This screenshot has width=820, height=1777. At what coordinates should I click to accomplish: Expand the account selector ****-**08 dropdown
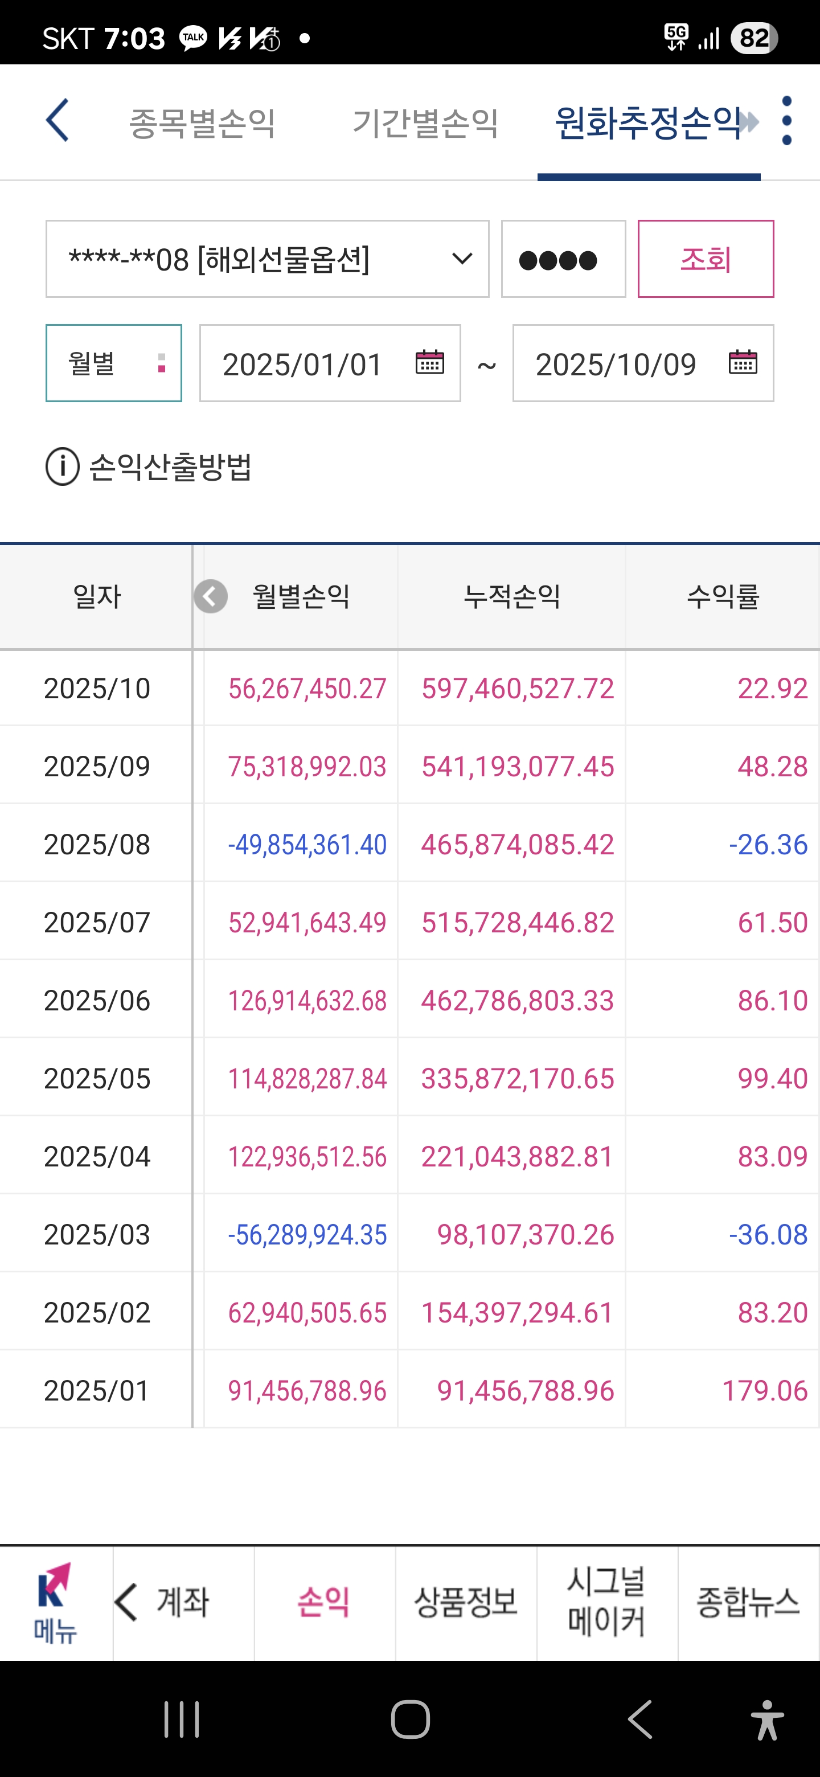(268, 259)
